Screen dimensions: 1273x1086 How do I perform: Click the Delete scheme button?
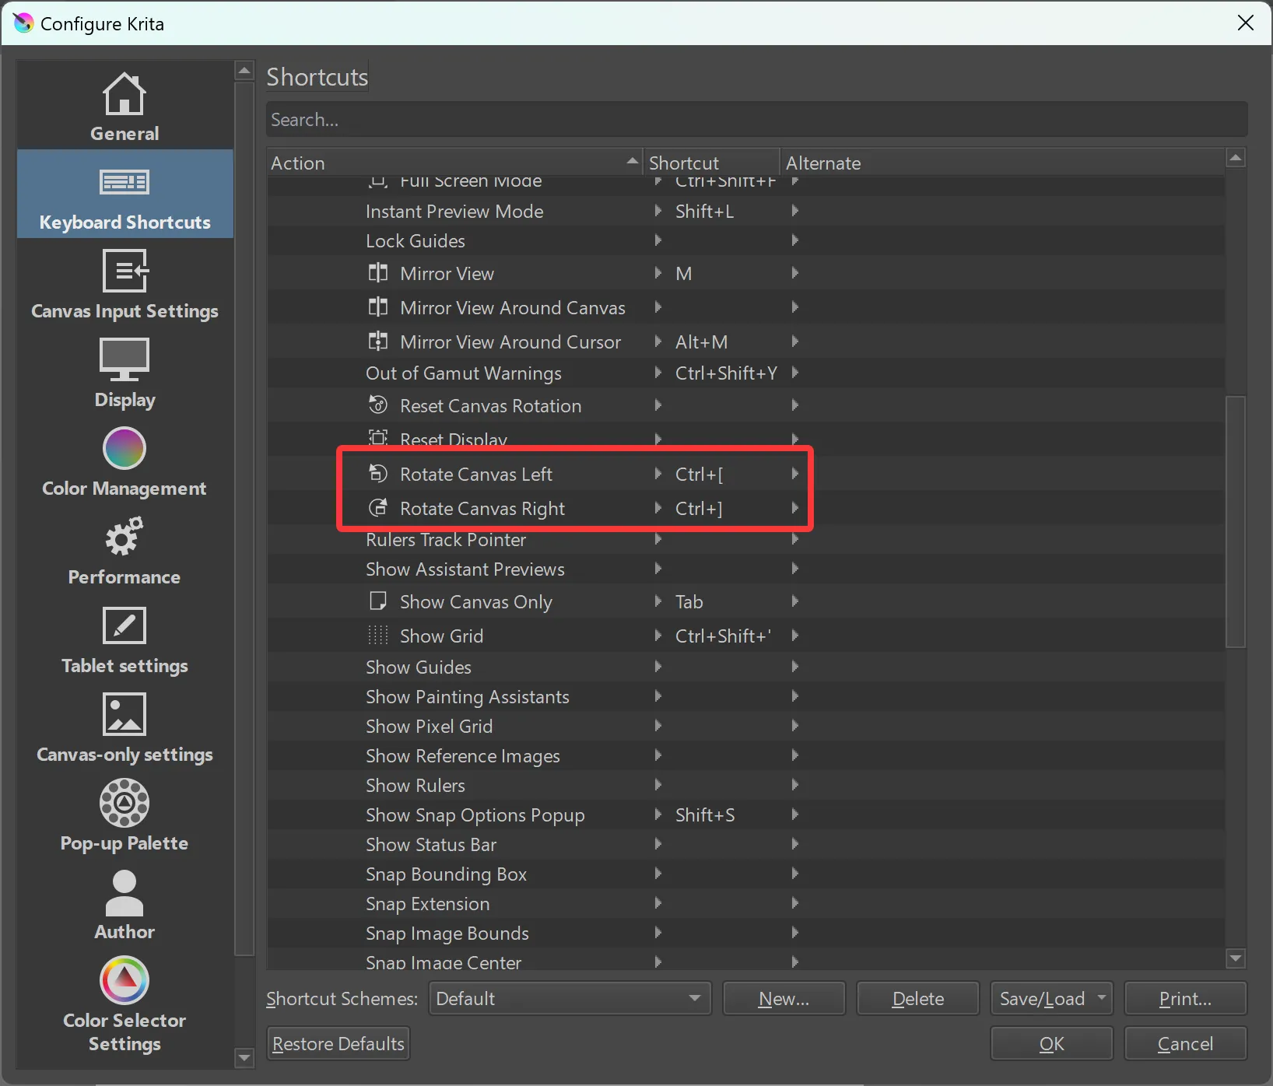(x=917, y=998)
